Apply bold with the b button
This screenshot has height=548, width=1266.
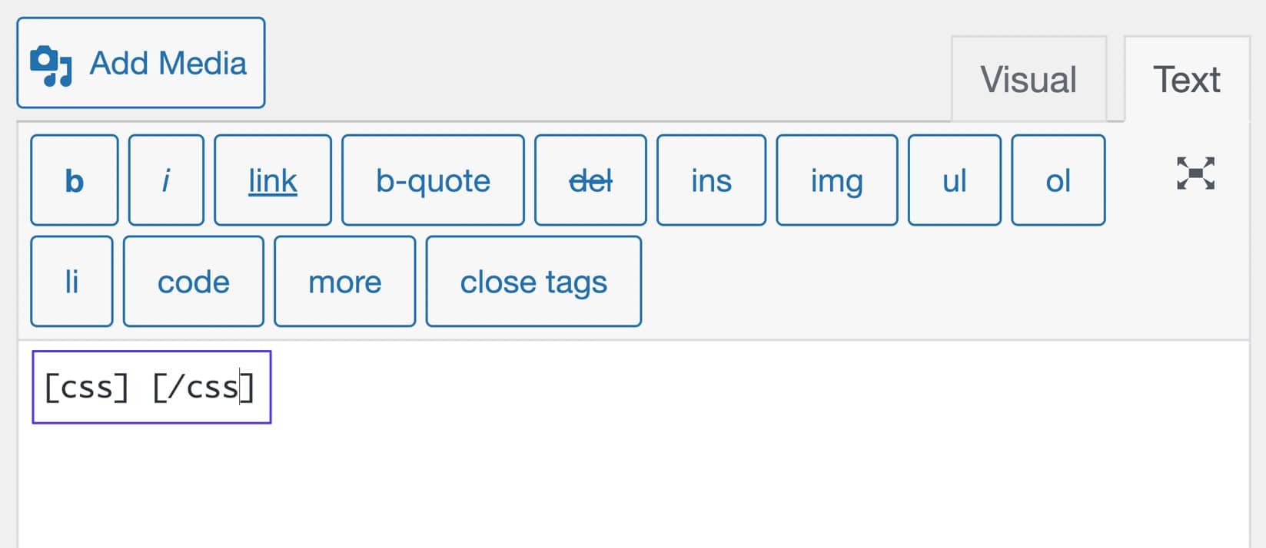pos(73,180)
